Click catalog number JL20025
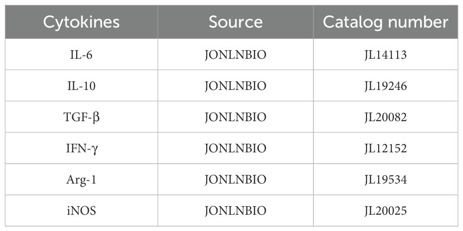Screen dimensions: 463x231 (385, 211)
